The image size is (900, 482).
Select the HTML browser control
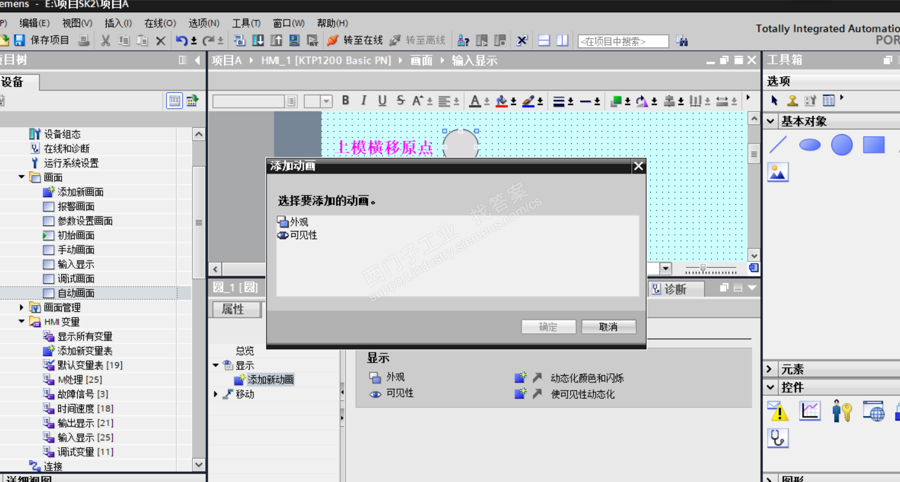pos(874,411)
